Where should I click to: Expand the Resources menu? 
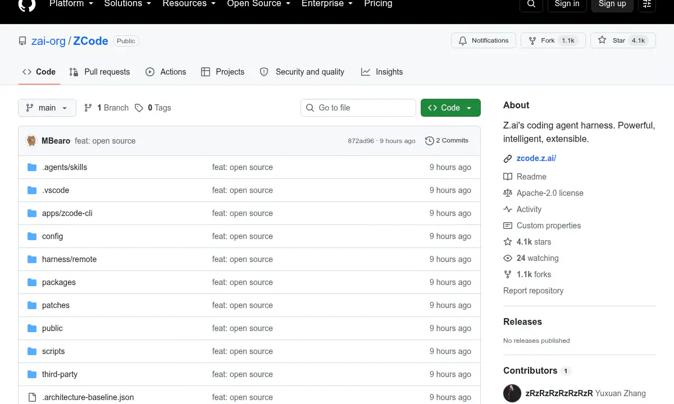(x=190, y=4)
